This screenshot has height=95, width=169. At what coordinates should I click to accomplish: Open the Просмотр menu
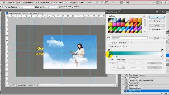tap(74, 2)
